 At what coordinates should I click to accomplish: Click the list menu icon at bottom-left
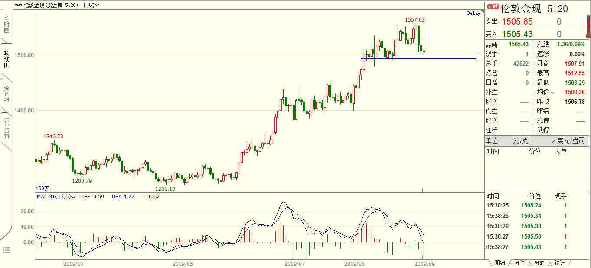pyautogui.click(x=7, y=250)
